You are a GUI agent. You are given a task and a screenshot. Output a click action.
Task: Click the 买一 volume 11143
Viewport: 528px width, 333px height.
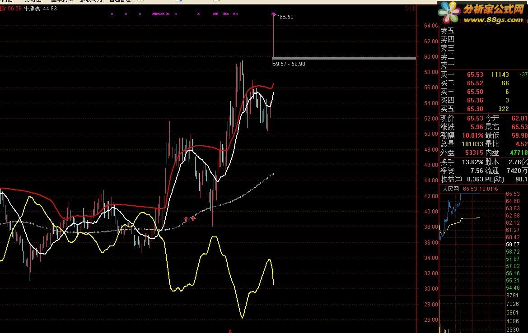500,74
